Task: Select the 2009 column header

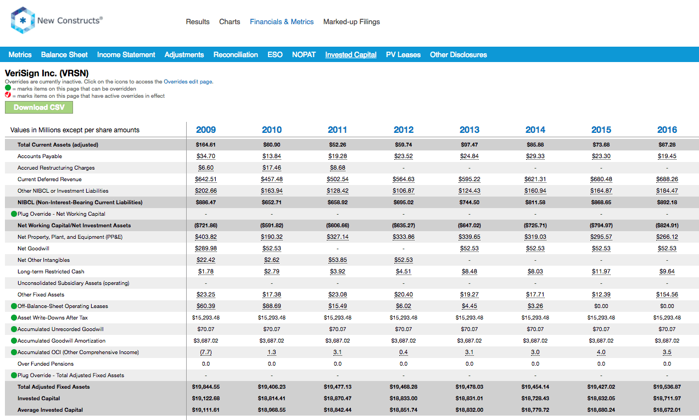Action: click(x=206, y=130)
